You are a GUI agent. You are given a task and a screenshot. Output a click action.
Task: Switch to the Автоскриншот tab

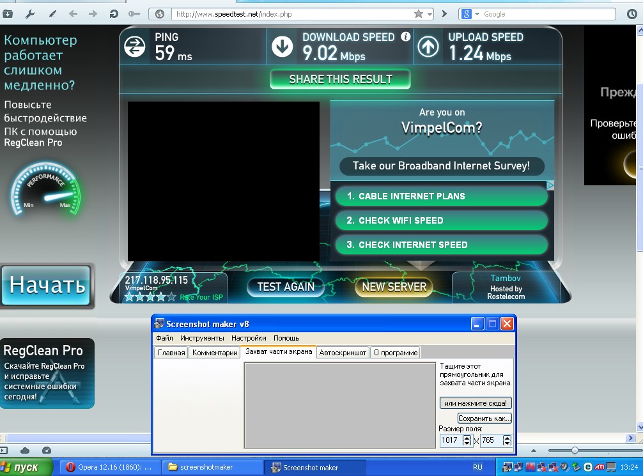[343, 353]
